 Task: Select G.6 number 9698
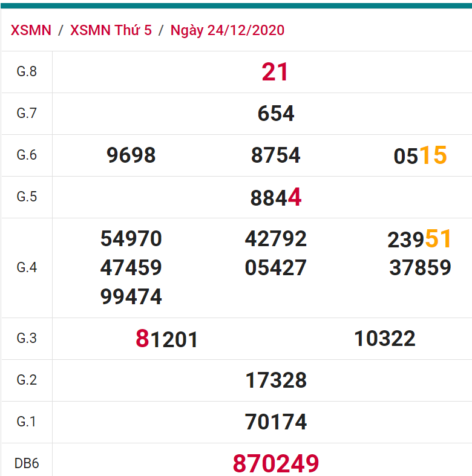click(x=131, y=155)
